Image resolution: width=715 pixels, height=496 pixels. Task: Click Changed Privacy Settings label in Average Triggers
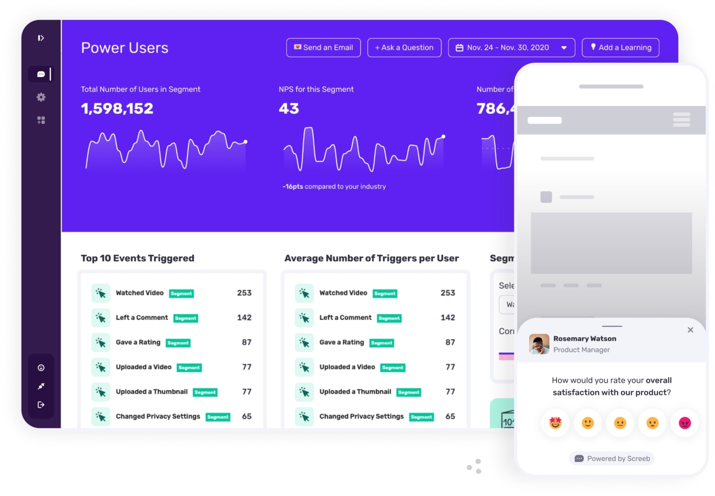362,416
